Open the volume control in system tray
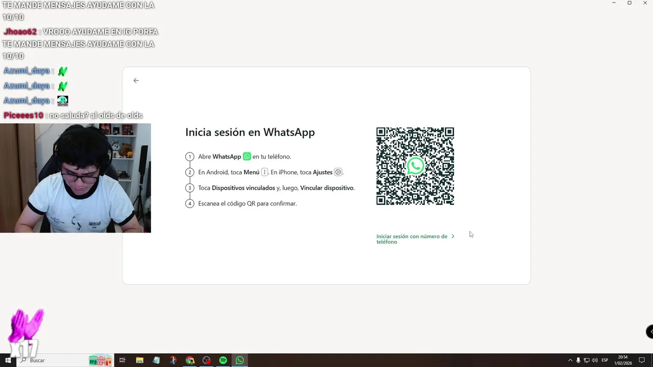Viewport: 653px width, 367px height. click(595, 360)
